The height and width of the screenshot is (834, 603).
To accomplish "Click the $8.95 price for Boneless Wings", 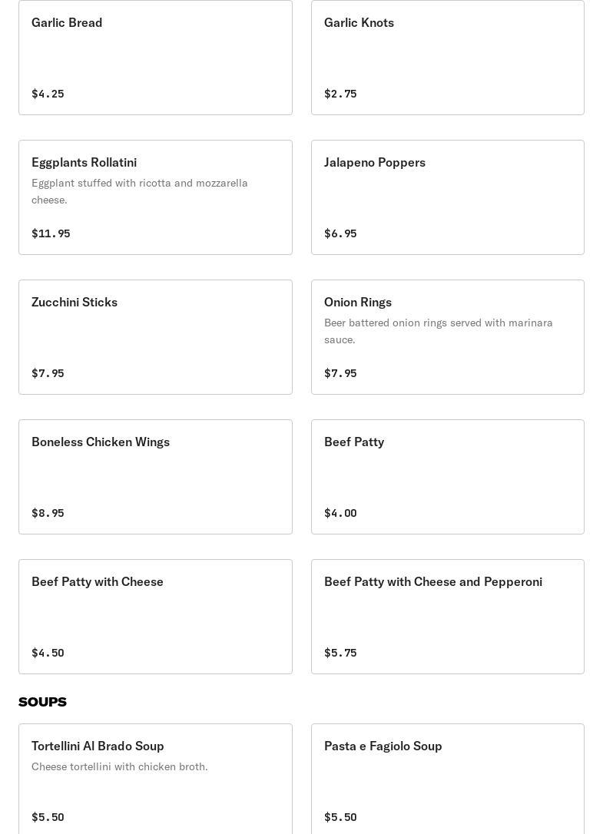I will click(x=48, y=513).
